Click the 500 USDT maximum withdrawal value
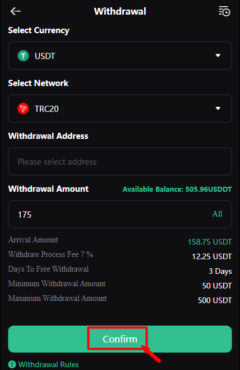Screen dimensions: 240x370 [x=215, y=300]
